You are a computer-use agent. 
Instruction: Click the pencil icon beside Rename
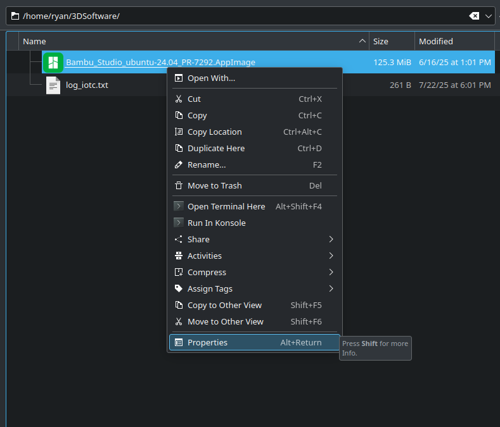(x=179, y=165)
